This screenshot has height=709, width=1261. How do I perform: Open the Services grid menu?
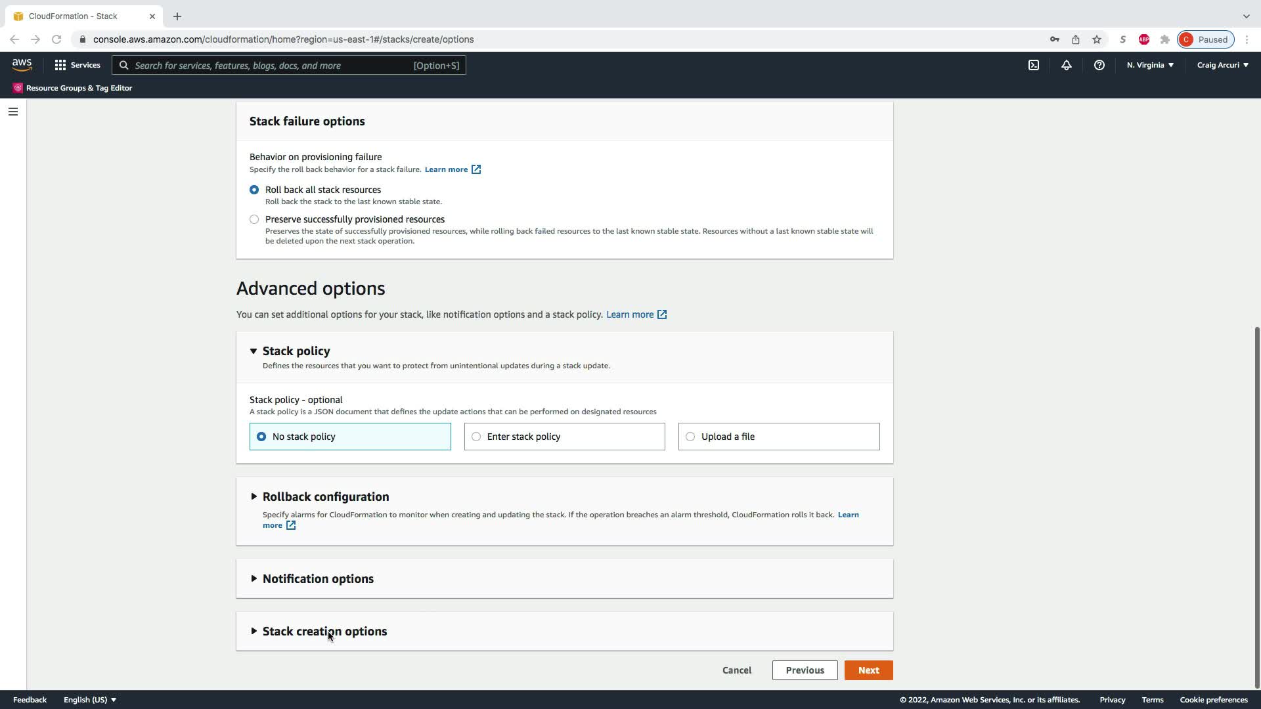77,65
